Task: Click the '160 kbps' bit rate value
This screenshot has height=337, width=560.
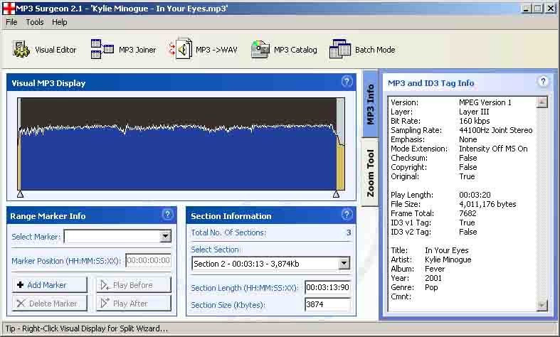Action: [x=475, y=121]
